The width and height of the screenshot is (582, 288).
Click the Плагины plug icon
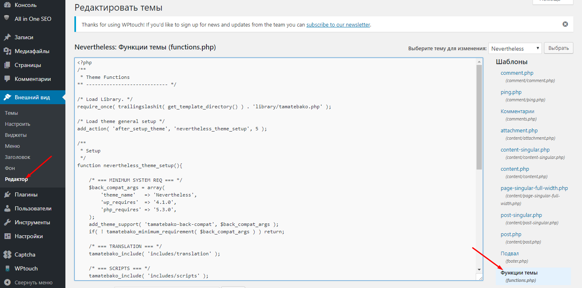(x=7, y=194)
